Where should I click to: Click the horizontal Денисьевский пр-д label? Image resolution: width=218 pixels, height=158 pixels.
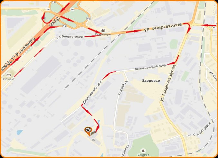point(150,67)
